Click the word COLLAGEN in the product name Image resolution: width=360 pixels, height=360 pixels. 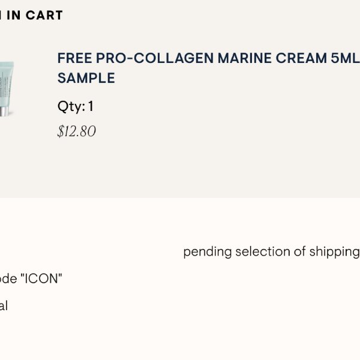173,58
